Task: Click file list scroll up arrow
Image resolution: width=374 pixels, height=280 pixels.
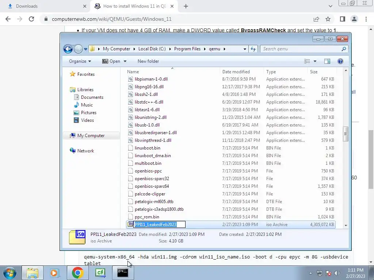Action: 346,71
